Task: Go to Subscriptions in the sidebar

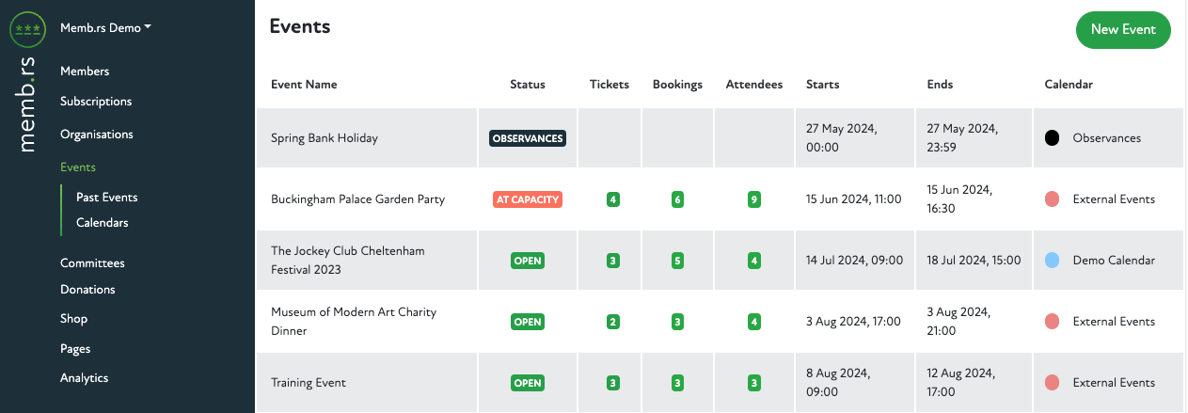Action: click(x=96, y=102)
